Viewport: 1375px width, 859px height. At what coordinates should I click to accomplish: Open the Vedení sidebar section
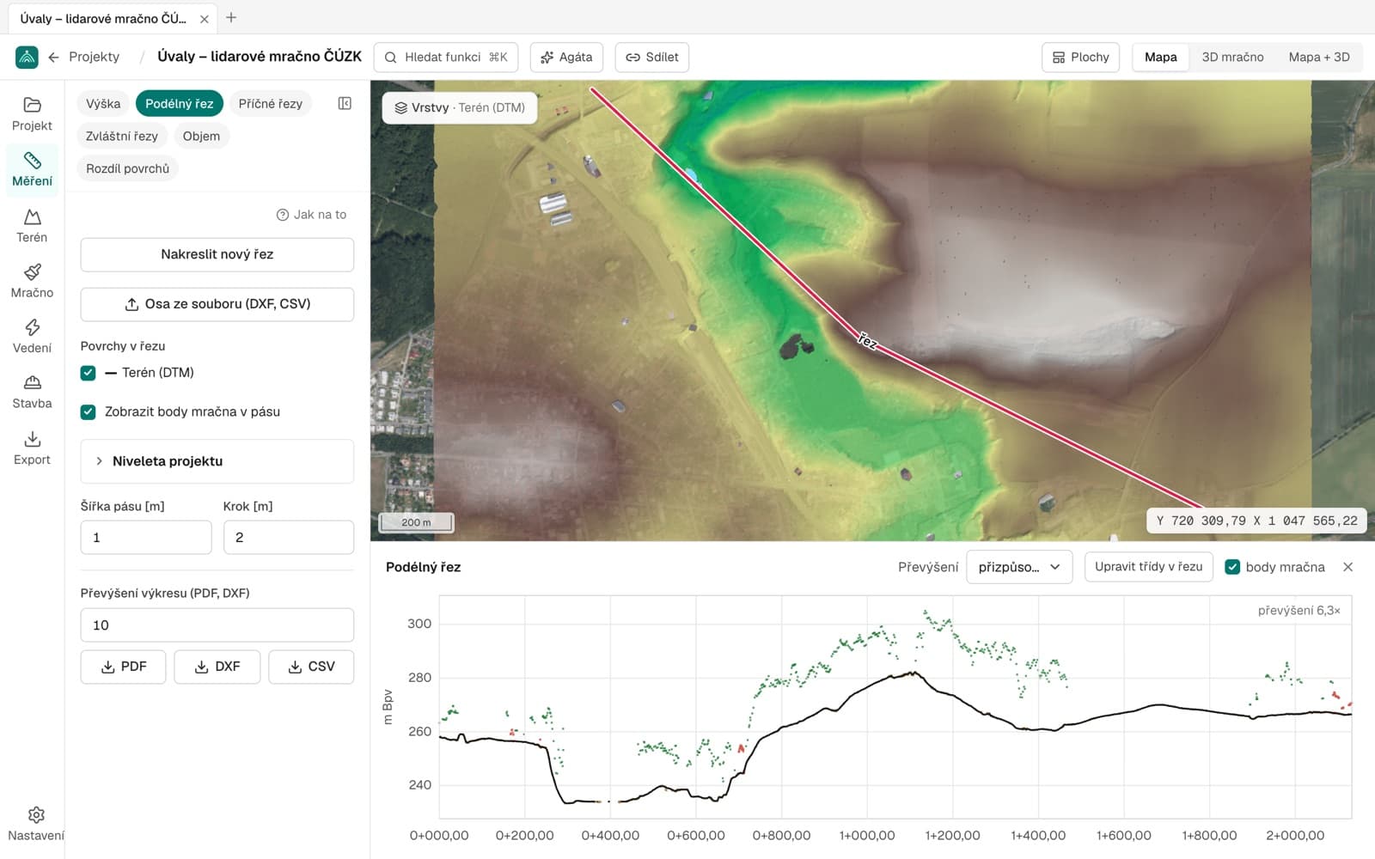(32, 337)
